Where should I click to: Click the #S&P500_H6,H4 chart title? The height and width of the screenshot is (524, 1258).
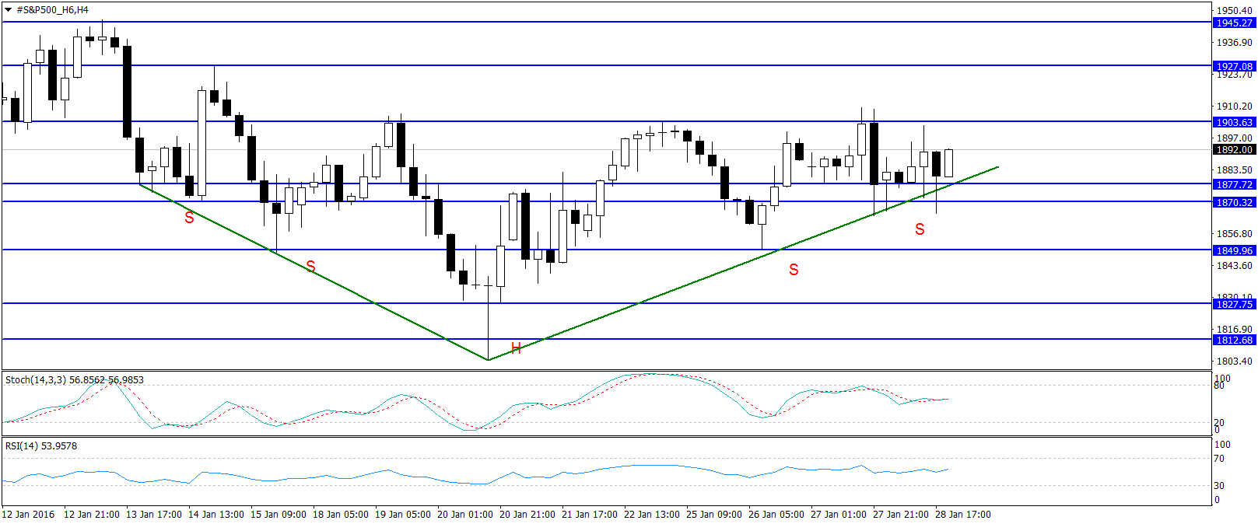[x=52, y=10]
